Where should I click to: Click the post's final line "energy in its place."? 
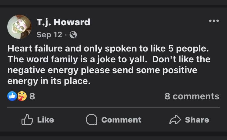coord(49,81)
